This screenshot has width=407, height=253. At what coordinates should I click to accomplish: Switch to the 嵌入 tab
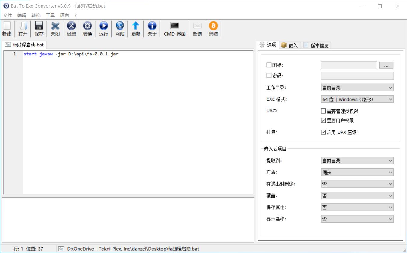290,45
